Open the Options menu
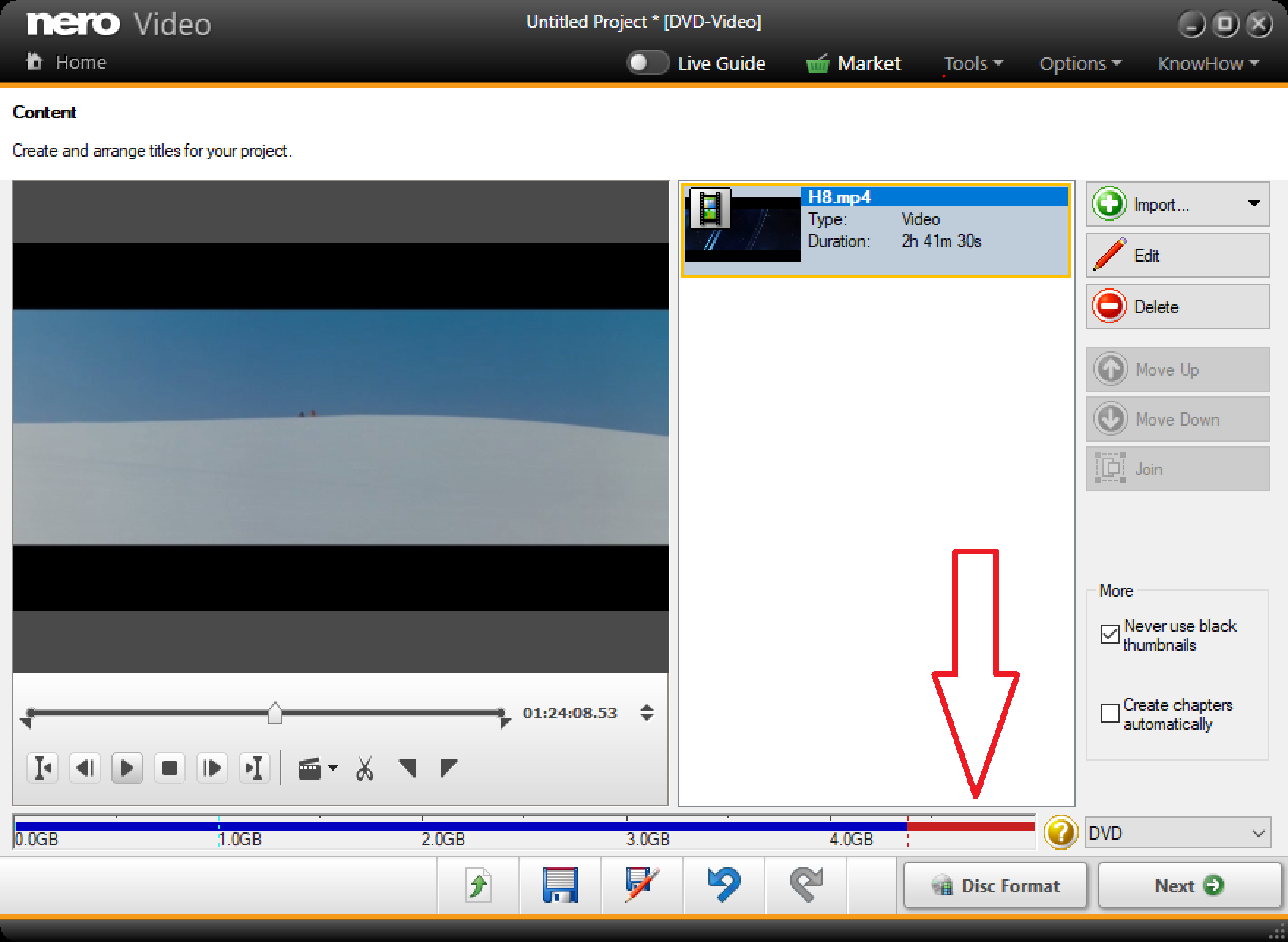Viewport: 1288px width, 942px height. (1080, 64)
